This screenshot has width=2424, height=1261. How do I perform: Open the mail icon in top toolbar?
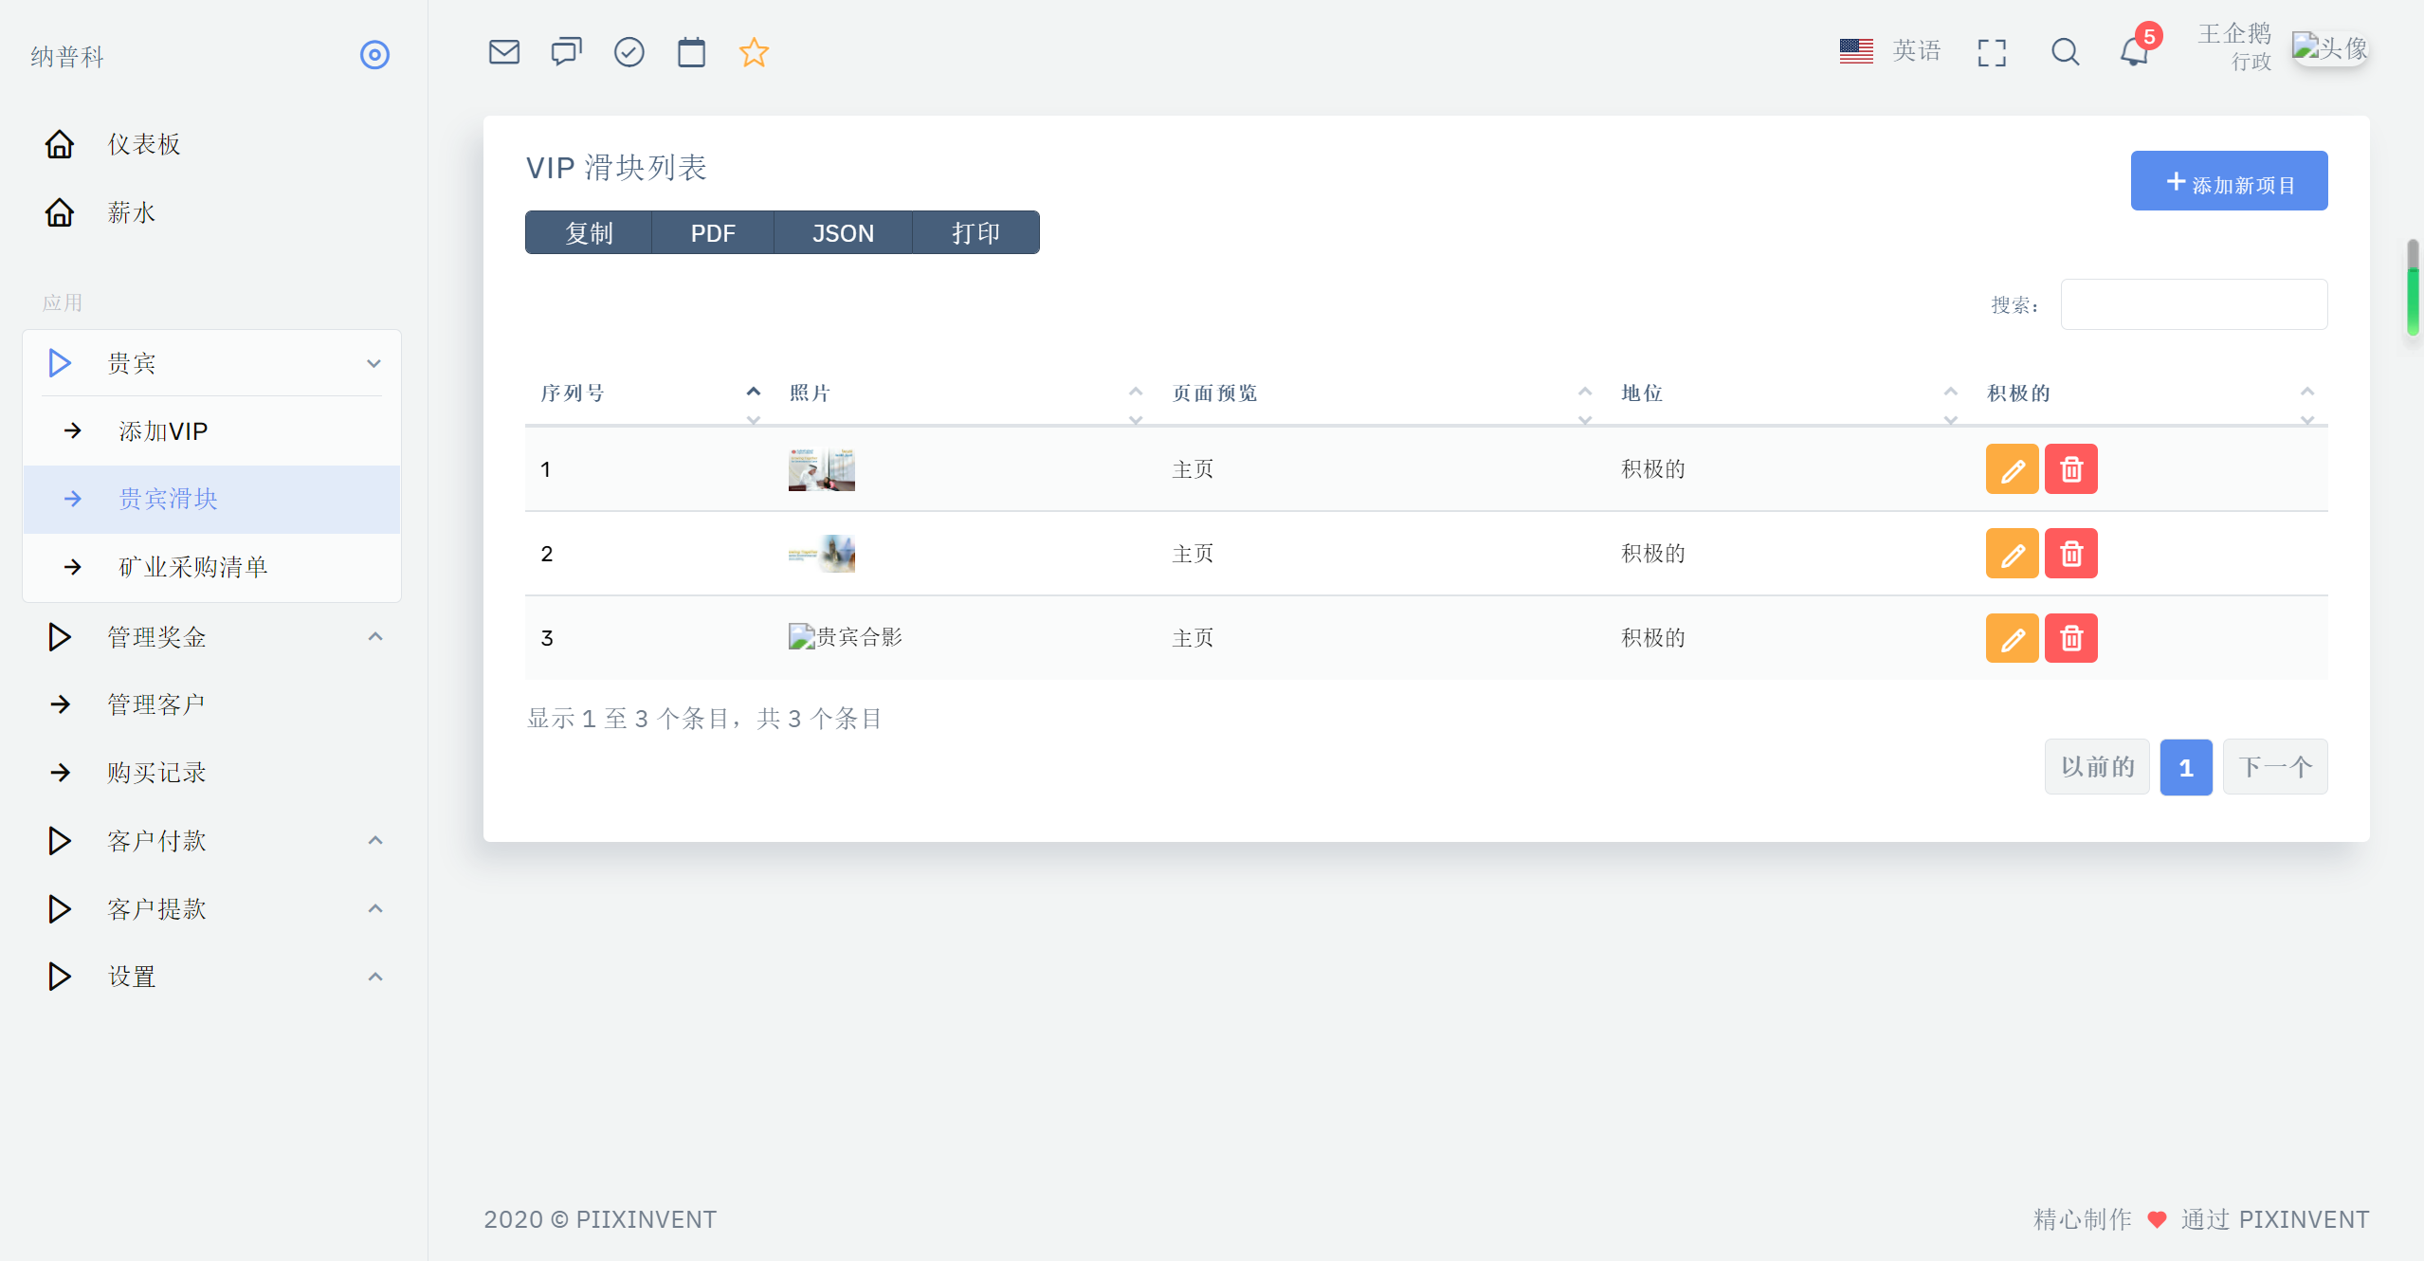point(503,52)
